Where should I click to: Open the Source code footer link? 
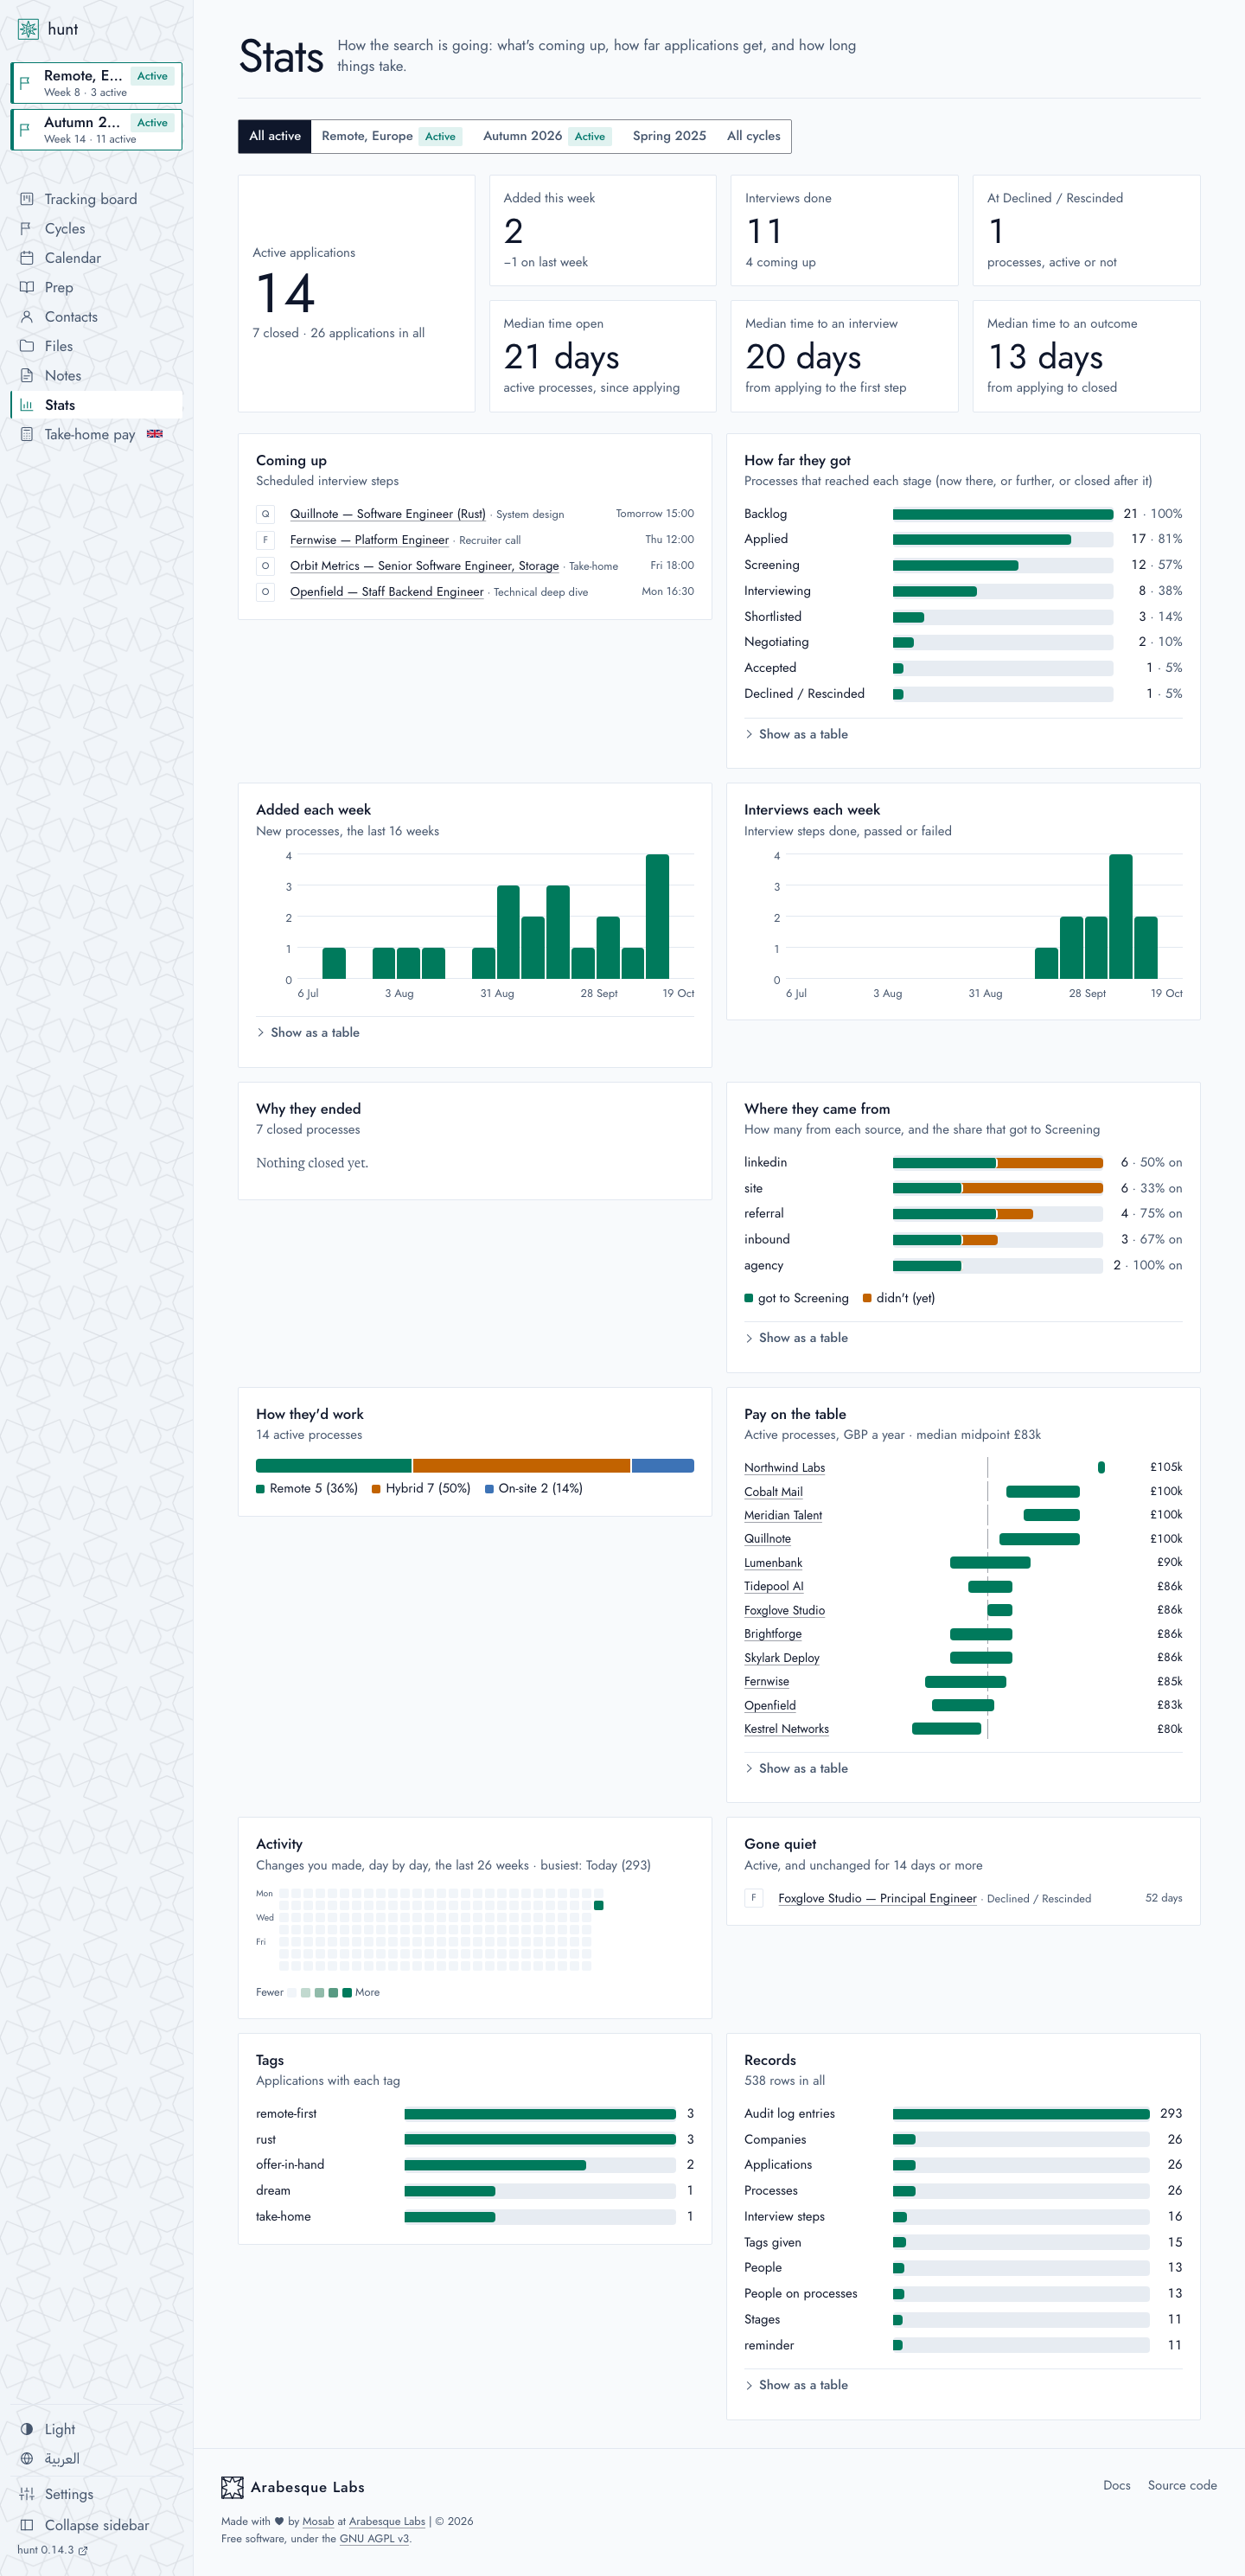click(x=1182, y=2486)
